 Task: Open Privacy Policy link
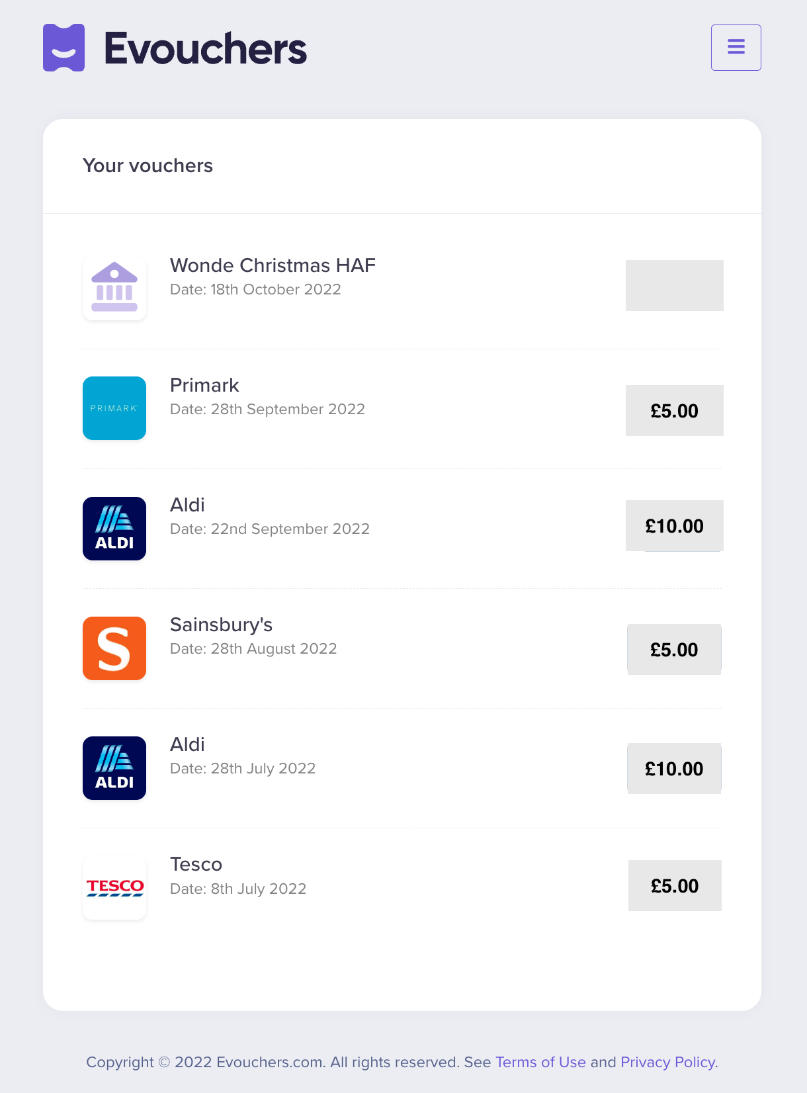click(x=668, y=1062)
